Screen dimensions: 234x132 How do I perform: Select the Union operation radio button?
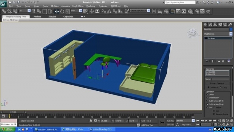coord(207,94)
